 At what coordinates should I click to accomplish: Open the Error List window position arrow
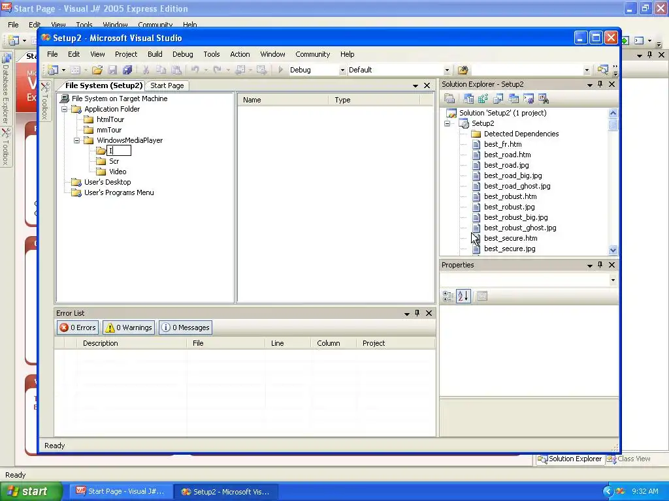click(406, 314)
